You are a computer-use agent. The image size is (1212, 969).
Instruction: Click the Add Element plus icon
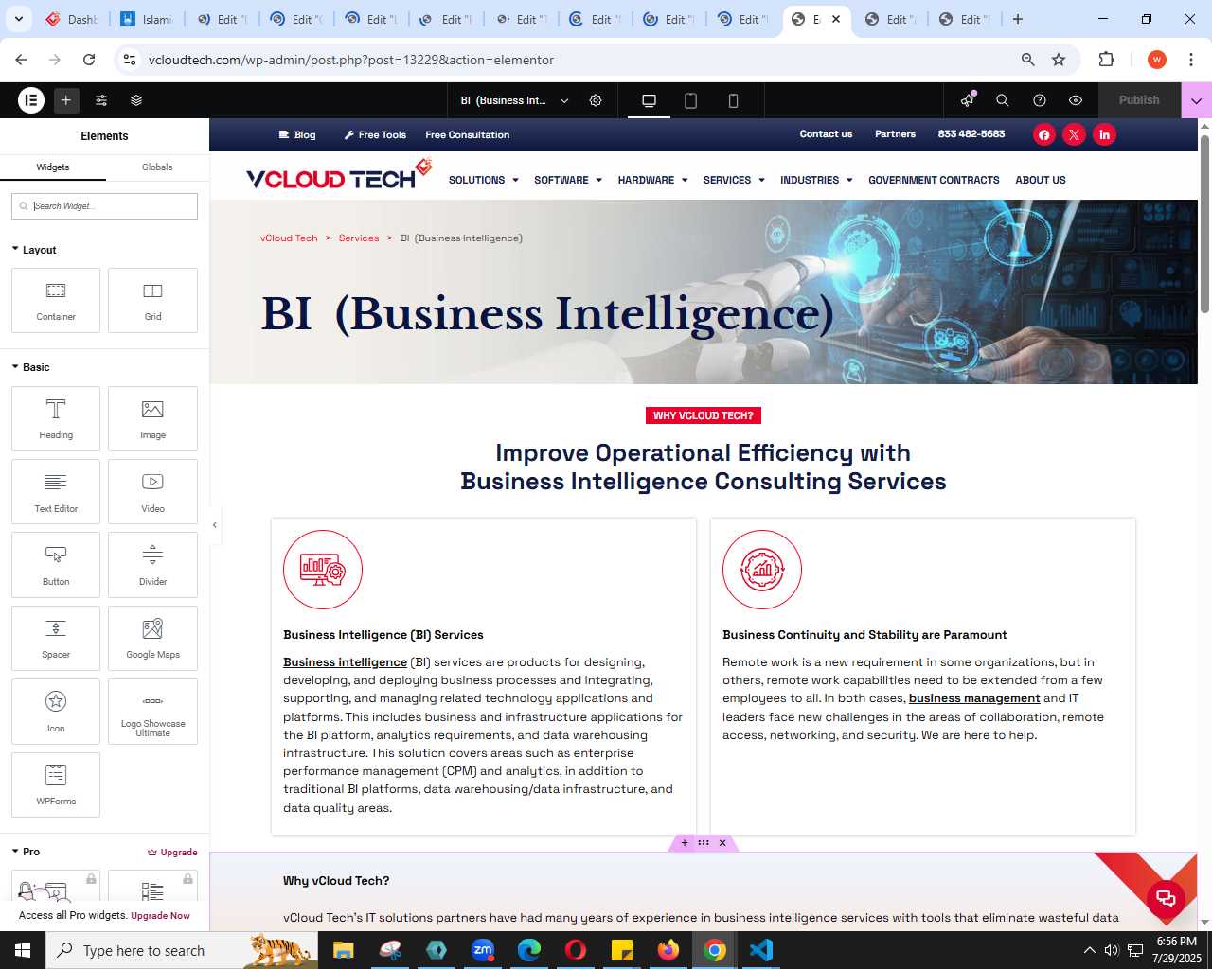(66, 99)
